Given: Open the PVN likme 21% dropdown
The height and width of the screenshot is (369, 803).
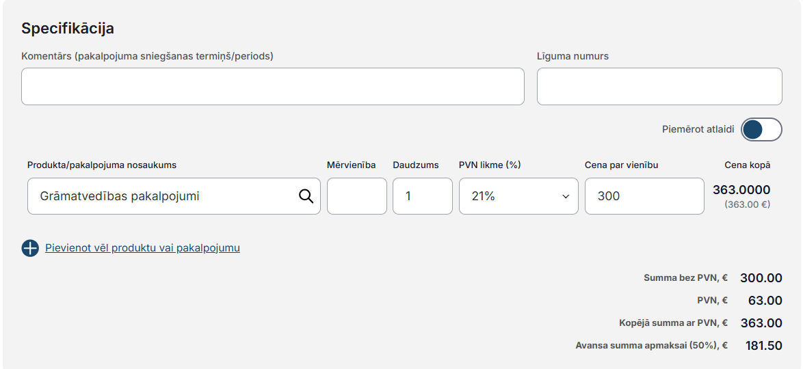Looking at the screenshot, I should (518, 196).
